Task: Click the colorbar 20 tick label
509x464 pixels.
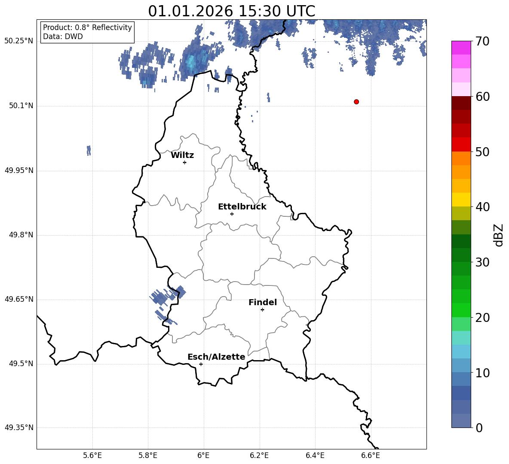Action: pyautogui.click(x=482, y=317)
